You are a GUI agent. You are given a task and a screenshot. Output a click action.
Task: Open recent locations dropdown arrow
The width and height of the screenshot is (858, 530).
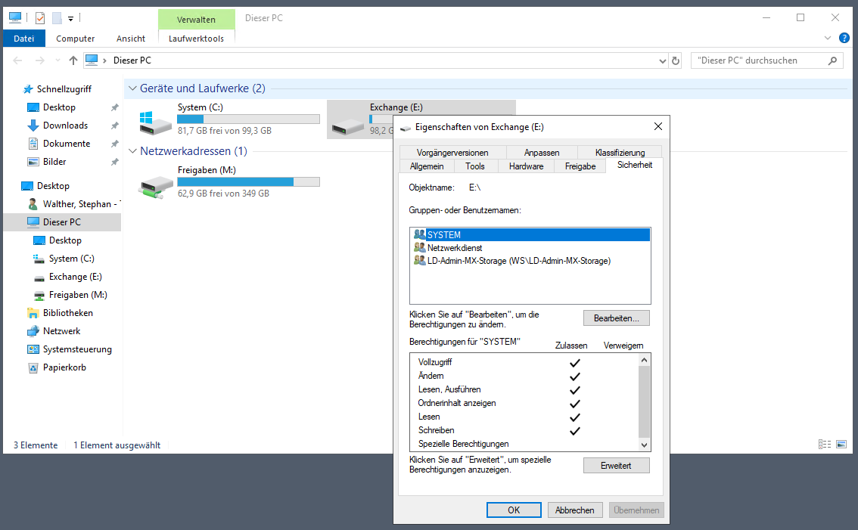[58, 60]
